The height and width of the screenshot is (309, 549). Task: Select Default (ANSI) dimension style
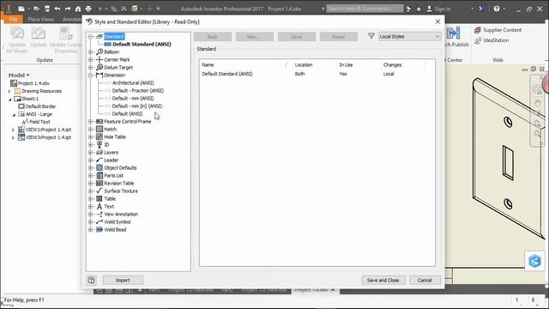pyautogui.click(x=128, y=113)
